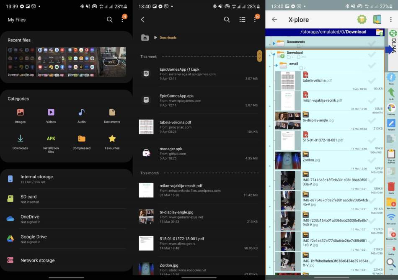Tap Up dir green arrow
Viewport: 398px width, 280px height.
[x=391, y=94]
